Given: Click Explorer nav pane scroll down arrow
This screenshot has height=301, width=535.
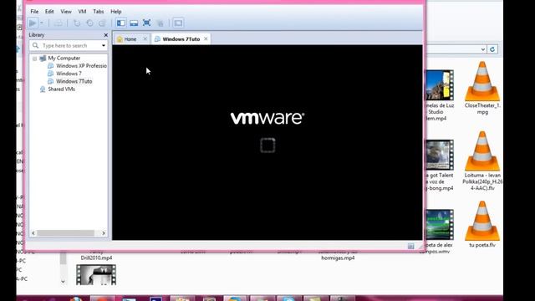Looking at the screenshot, I should (64, 281).
